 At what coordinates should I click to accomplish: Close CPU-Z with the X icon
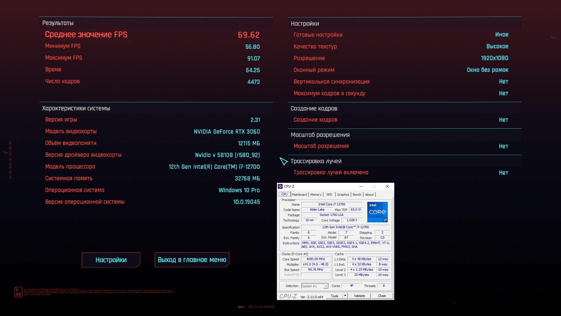coord(387,186)
